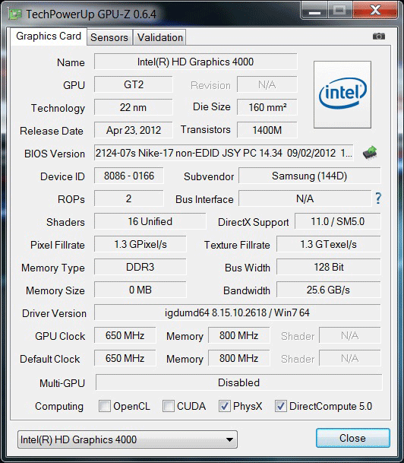
Task: Toggle the DirectCompute 5.0 checkbox
Action: coord(280,406)
